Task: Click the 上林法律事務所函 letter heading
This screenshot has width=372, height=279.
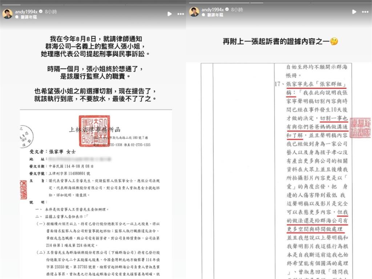Action: [x=95, y=130]
